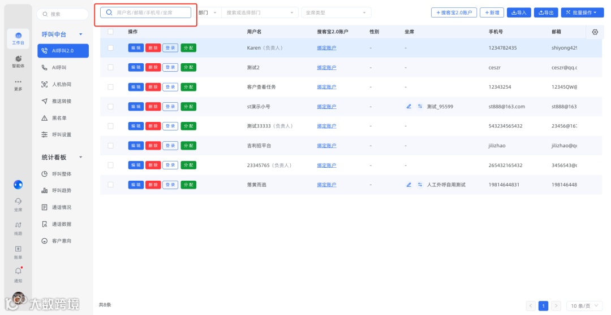Open the 推送转接 menu item
611x315 pixels.
[x=63, y=101]
